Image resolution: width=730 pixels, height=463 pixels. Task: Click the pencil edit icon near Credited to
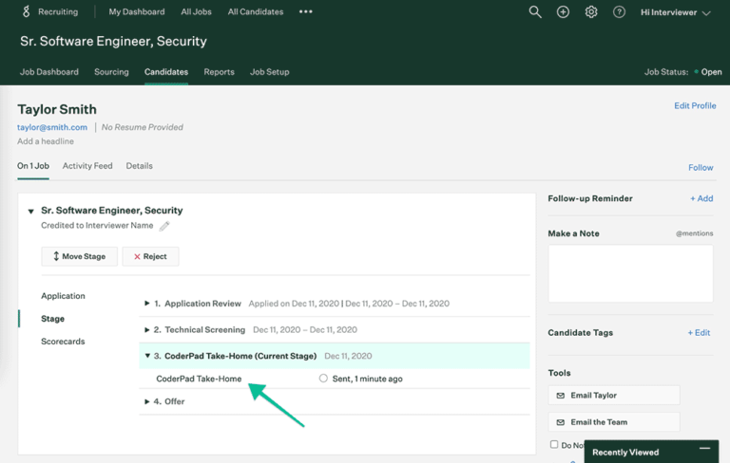pyautogui.click(x=164, y=226)
